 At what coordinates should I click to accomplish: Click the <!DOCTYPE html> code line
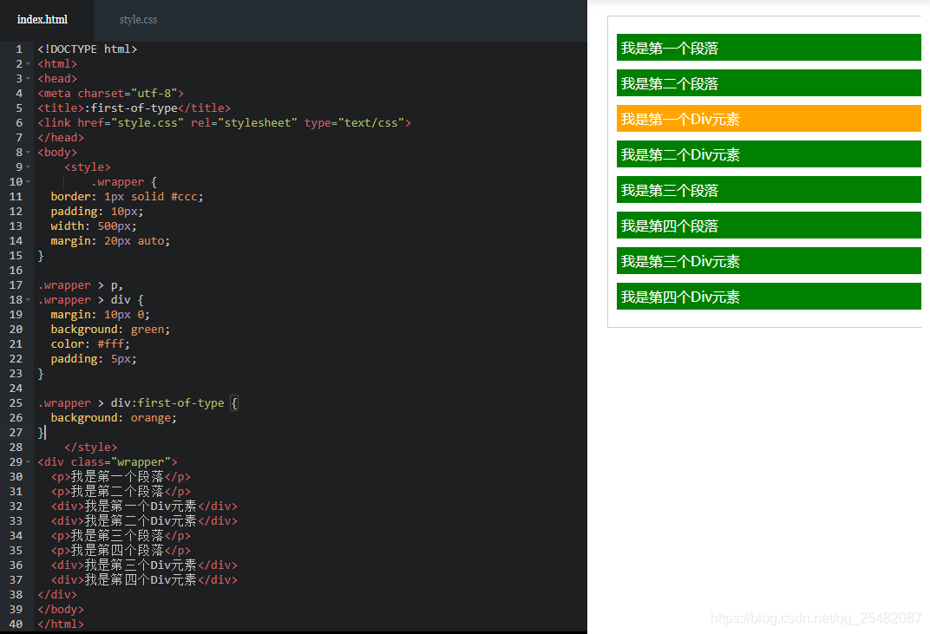[87, 49]
